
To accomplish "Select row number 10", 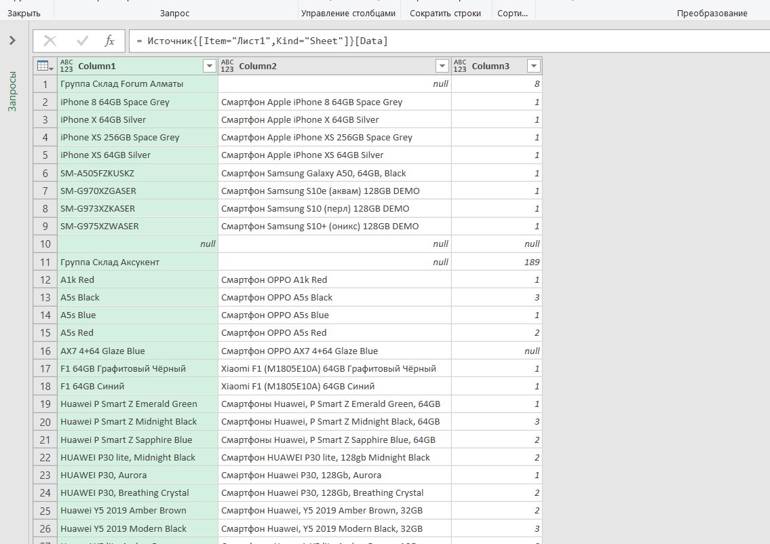I will coord(45,244).
